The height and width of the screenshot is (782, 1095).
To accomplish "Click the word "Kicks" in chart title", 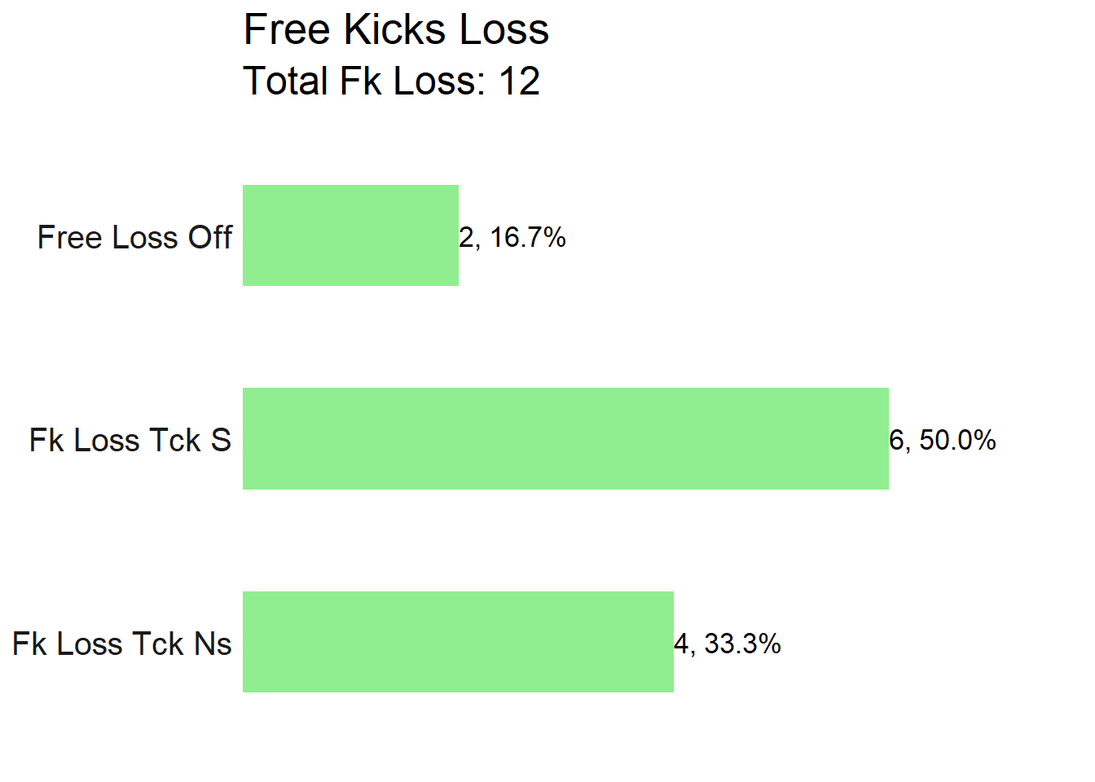I will [x=394, y=30].
